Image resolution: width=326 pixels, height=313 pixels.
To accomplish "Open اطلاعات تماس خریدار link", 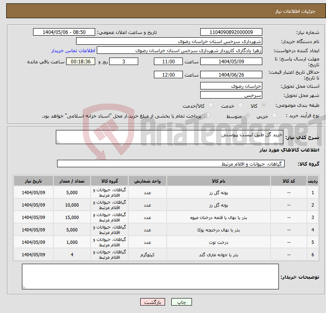I will [73, 51].
